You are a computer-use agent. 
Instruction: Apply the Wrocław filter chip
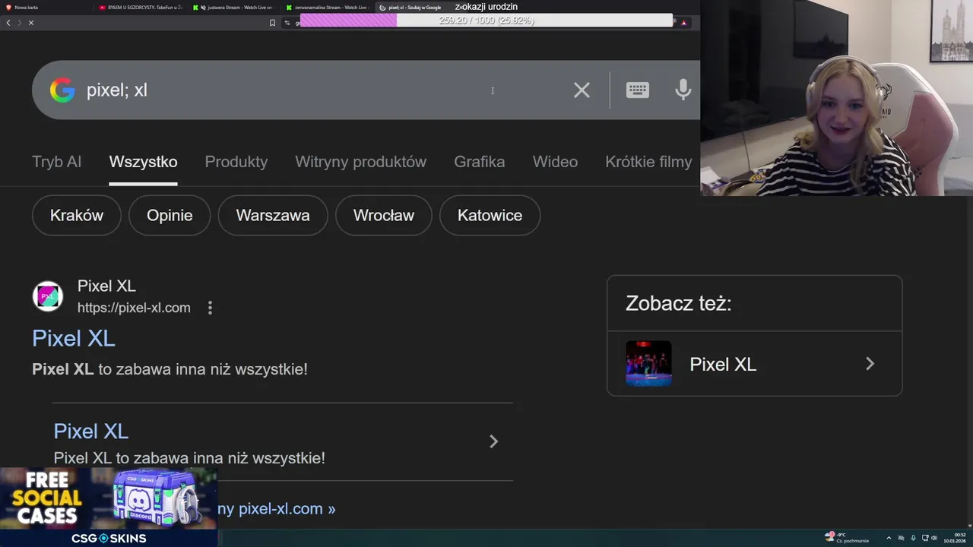click(384, 215)
